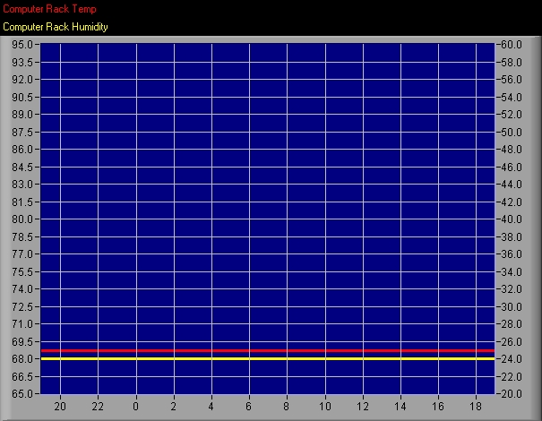
Task: Select the 80.0 left axis tick label
Action: (22, 219)
